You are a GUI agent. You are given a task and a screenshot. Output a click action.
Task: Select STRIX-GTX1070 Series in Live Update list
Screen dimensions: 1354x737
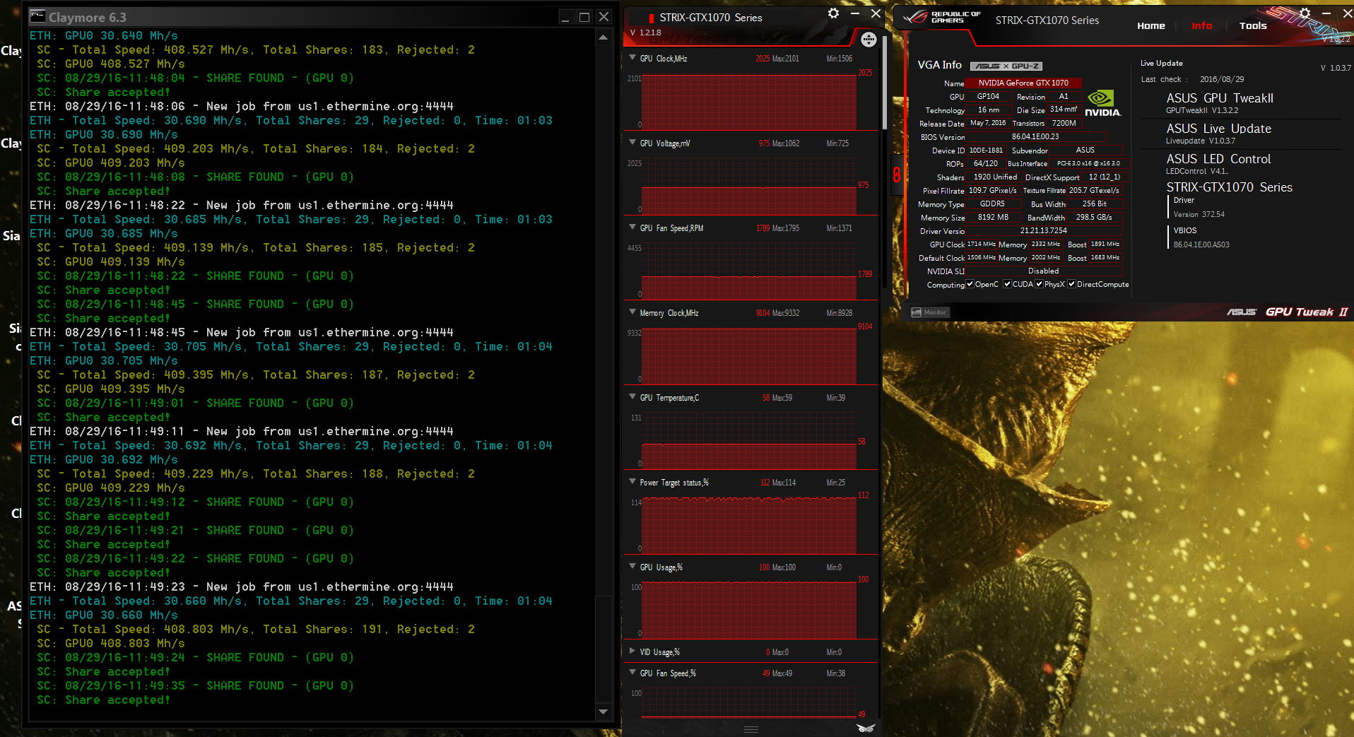click(1229, 187)
